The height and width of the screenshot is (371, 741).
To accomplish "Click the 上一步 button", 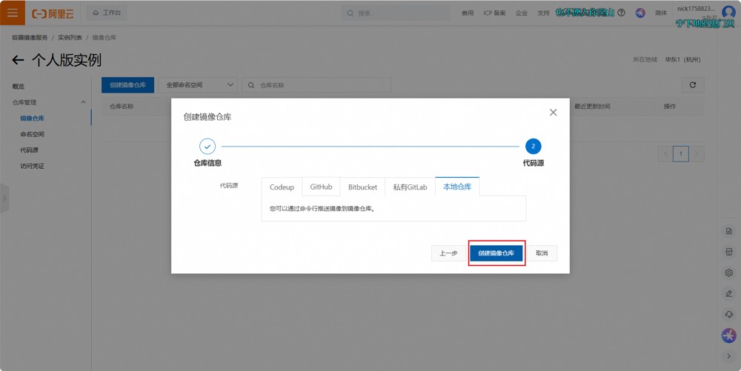I will (x=448, y=253).
